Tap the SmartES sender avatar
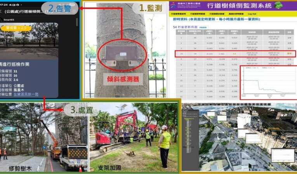Image resolution: width=297 pixels, height=174 pixels. tap(1, 20)
